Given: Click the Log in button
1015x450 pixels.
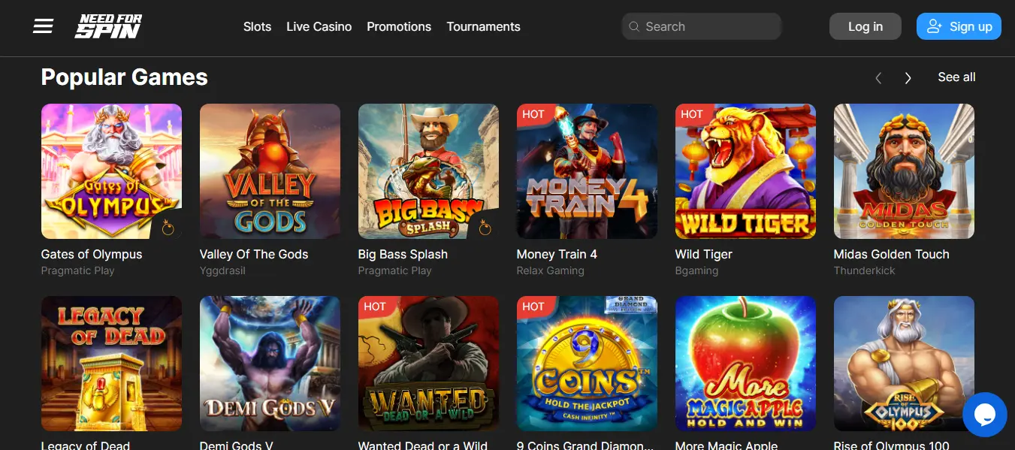Looking at the screenshot, I should pyautogui.click(x=865, y=26).
